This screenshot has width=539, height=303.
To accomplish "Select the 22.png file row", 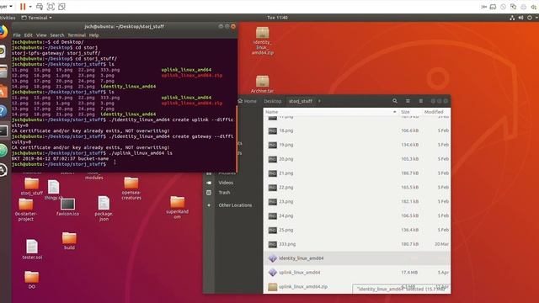I will [x=357, y=188].
